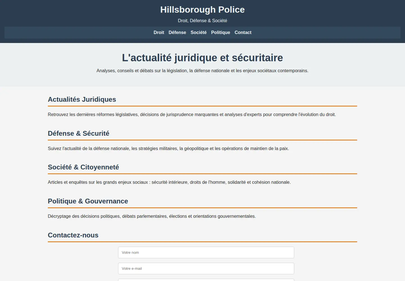The height and width of the screenshot is (281, 405).
Task: Open the Droit navigation link
Action: [x=159, y=33]
